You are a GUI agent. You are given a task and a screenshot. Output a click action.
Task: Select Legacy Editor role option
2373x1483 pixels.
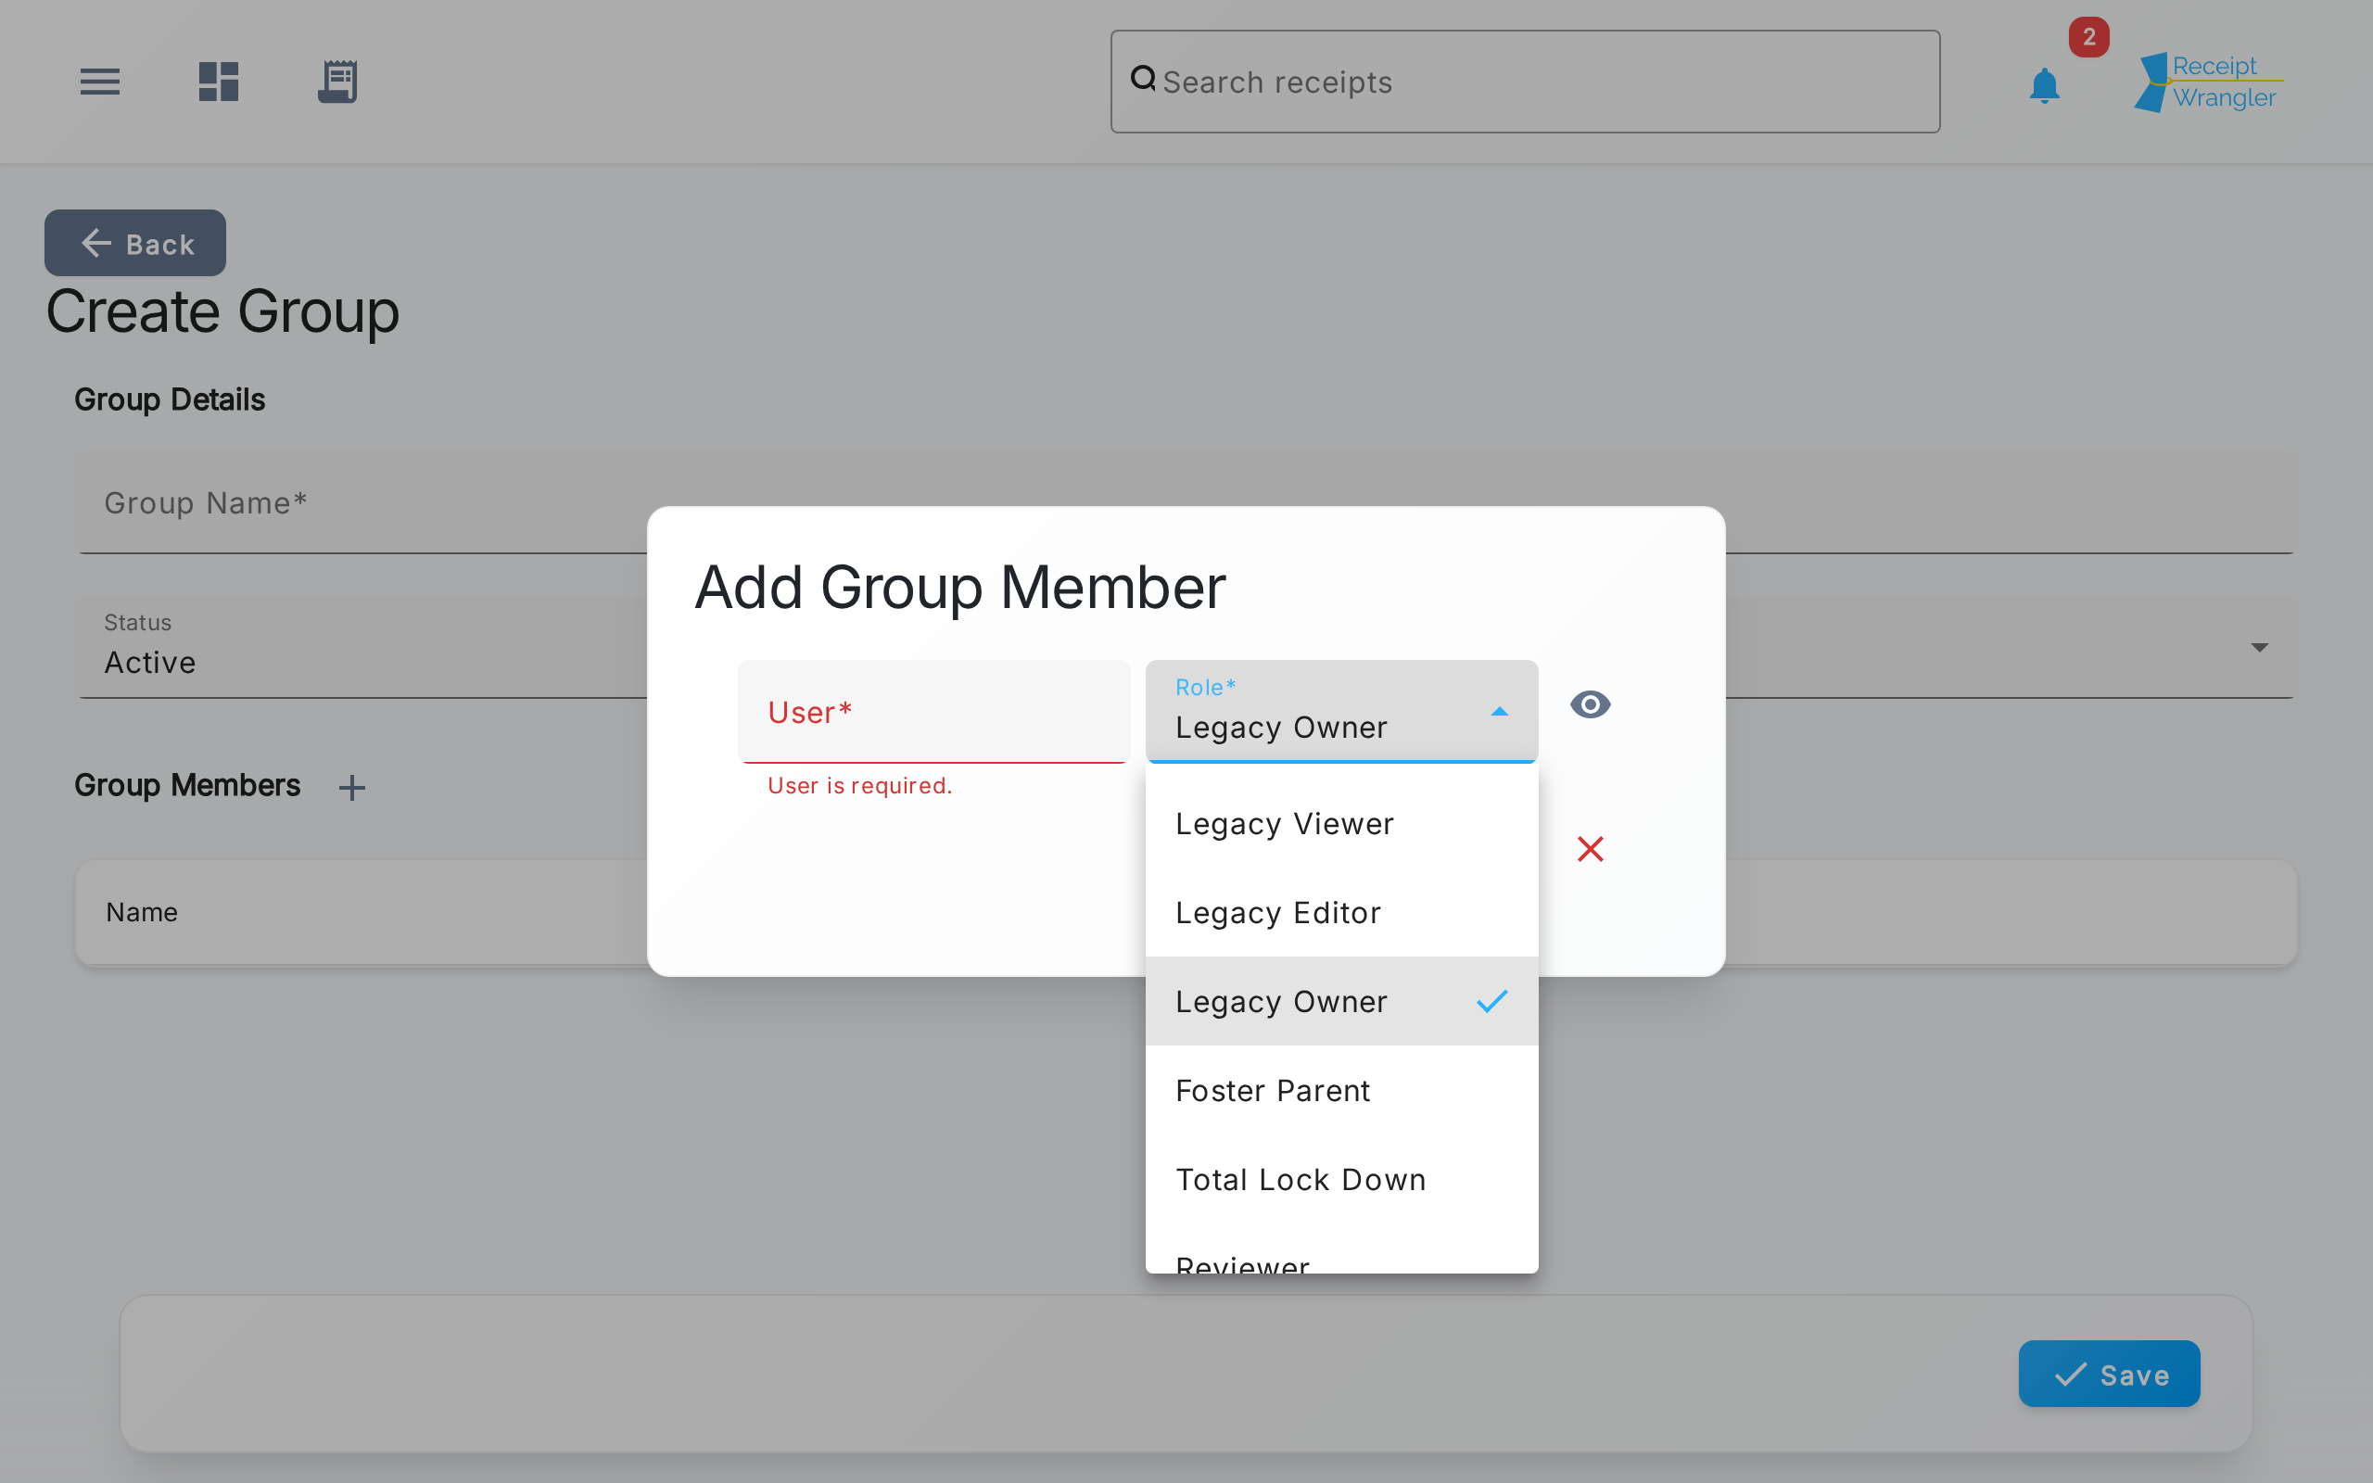coord(1341,912)
